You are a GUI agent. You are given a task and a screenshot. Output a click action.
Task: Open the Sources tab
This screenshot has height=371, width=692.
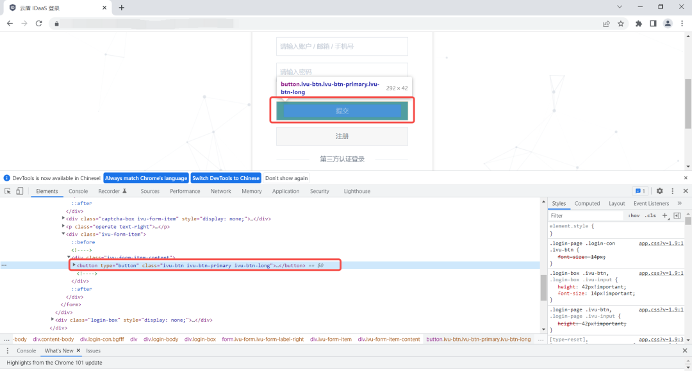click(x=150, y=191)
